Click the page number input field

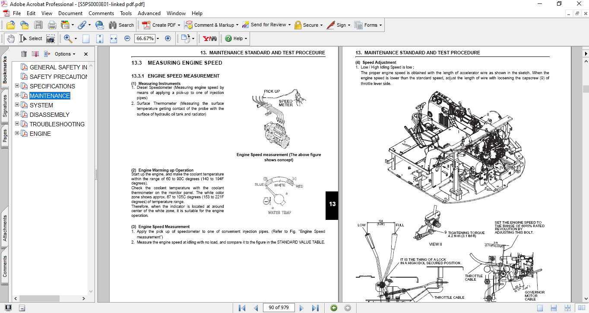279,307
